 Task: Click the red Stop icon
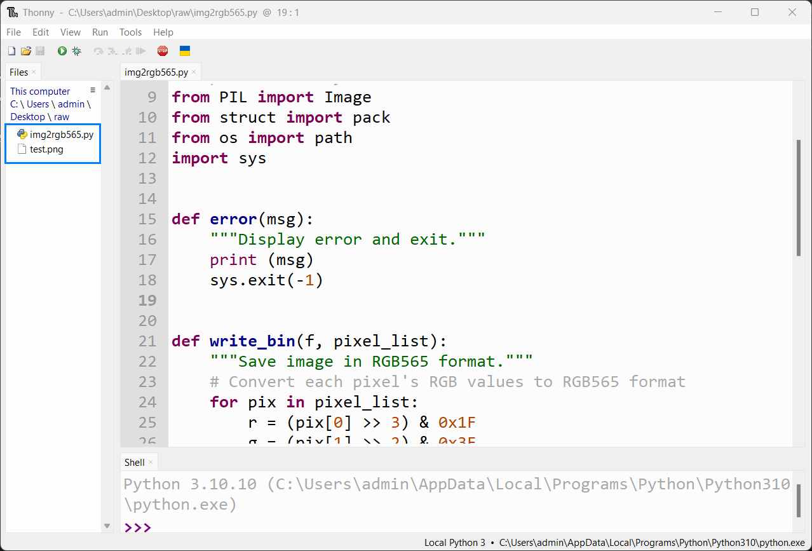point(163,51)
